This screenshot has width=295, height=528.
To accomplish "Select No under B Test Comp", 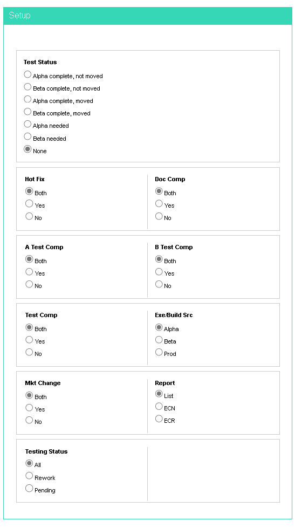I will [x=159, y=284].
